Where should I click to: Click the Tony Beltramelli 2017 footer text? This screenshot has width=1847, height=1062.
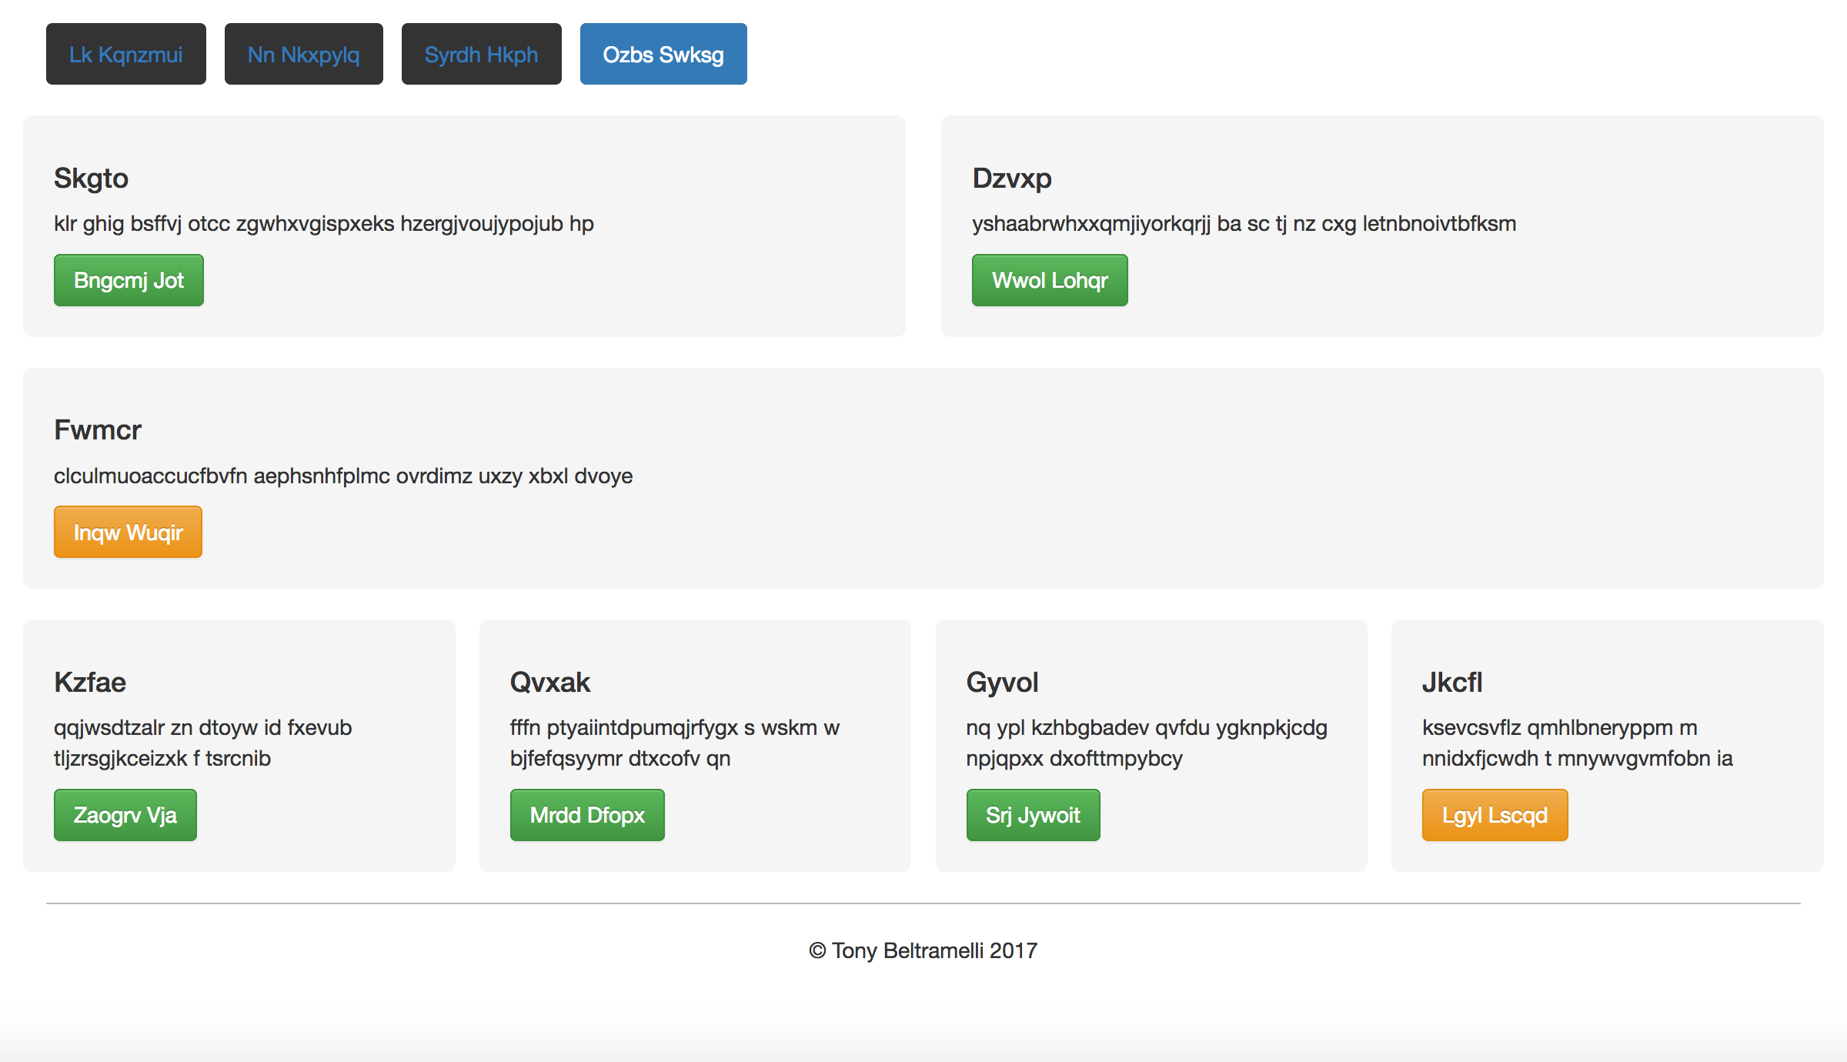923,950
